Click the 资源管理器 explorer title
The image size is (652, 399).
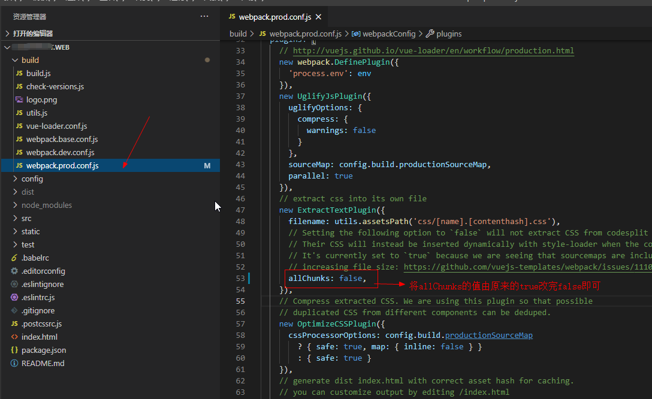[29, 17]
